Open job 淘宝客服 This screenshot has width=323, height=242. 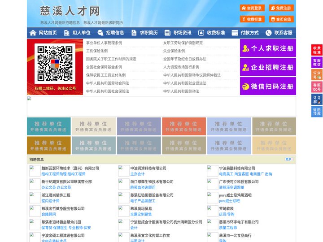pyautogui.click(x=242, y=174)
